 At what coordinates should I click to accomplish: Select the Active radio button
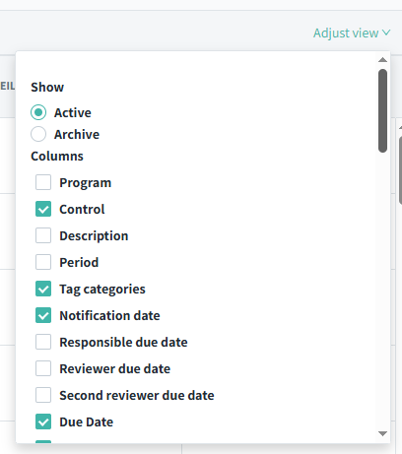[x=38, y=112]
